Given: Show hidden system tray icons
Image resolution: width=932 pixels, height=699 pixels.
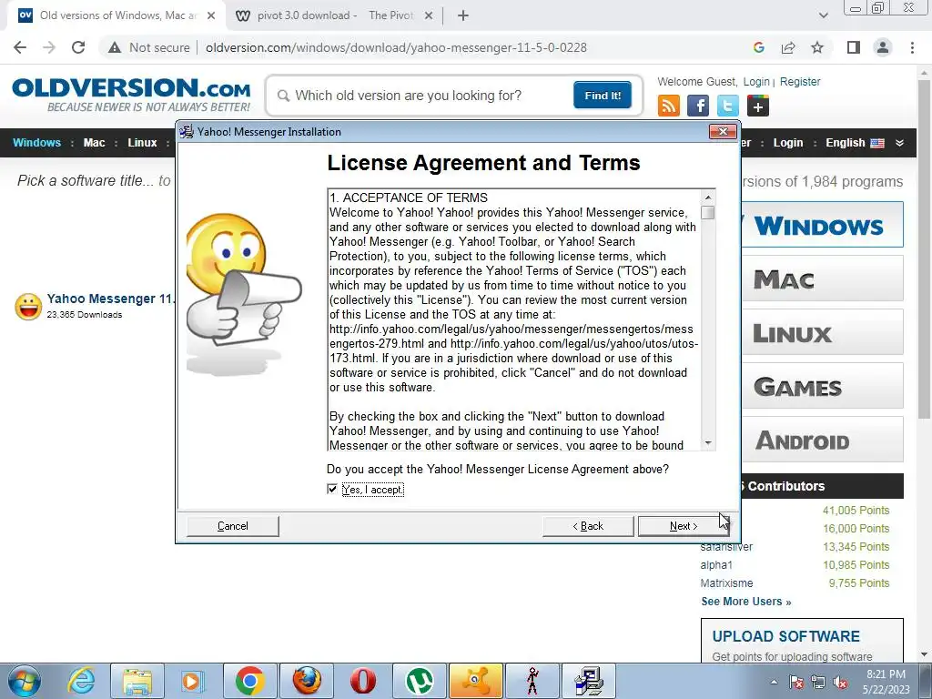Looking at the screenshot, I should (774, 682).
